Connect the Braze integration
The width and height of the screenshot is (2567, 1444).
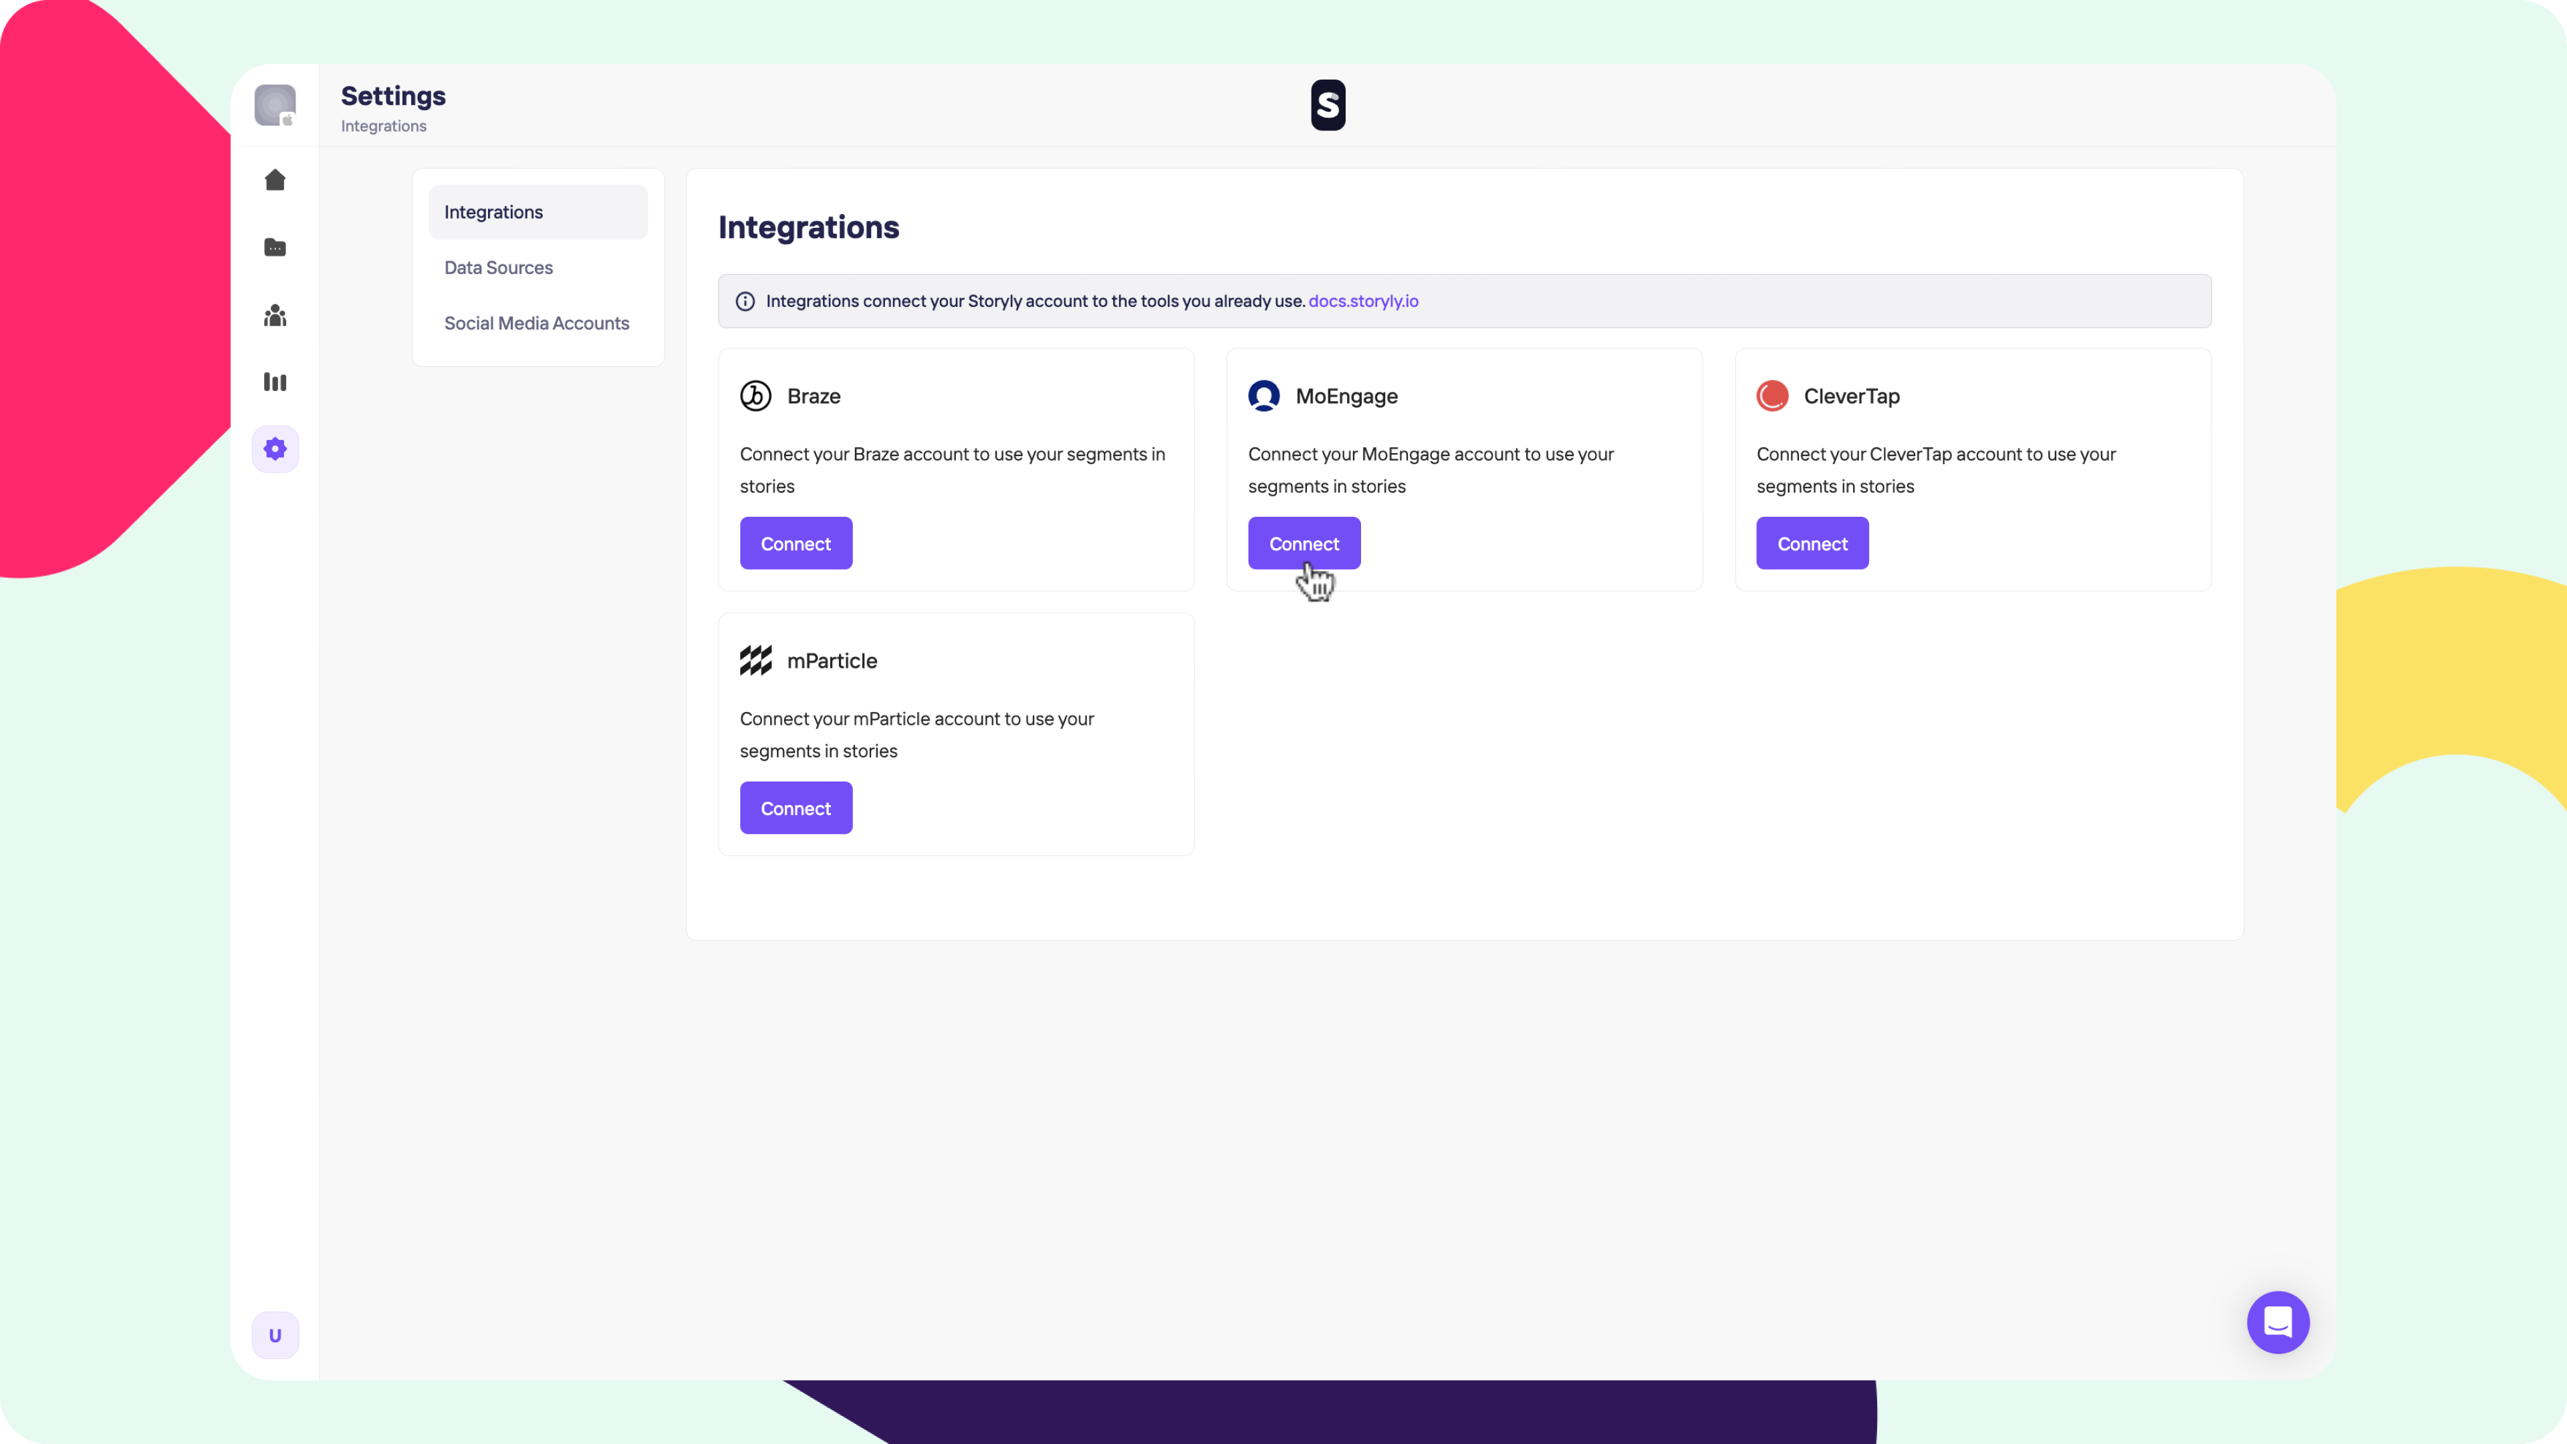pyautogui.click(x=796, y=543)
